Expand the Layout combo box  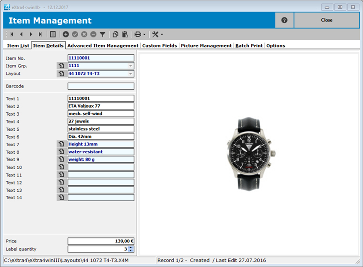click(130, 74)
